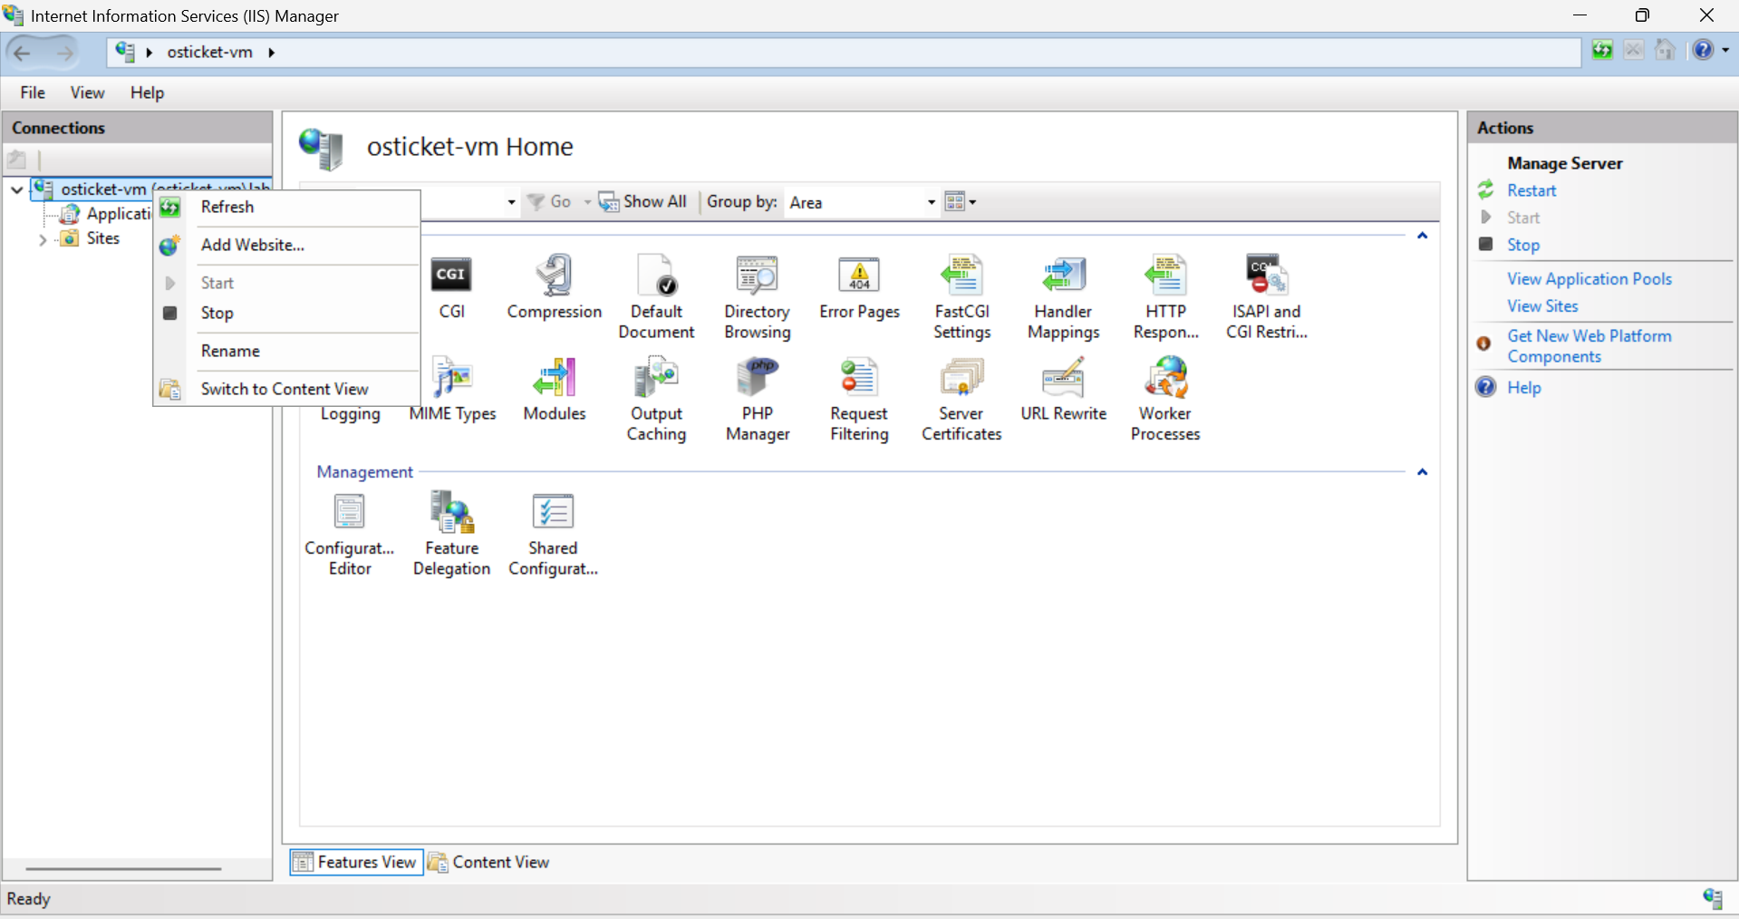
Task: Open the Help menu
Action: [147, 92]
